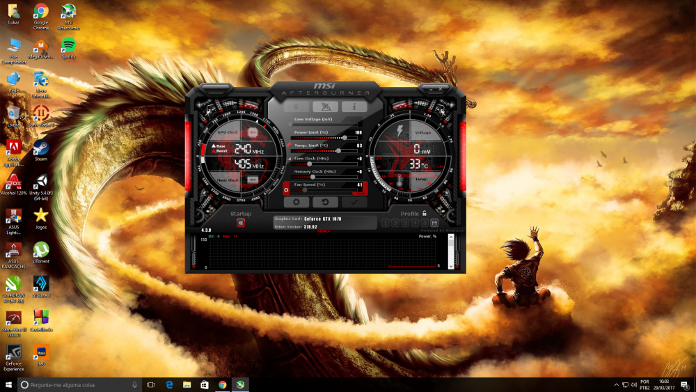Click the fan speed gear icon
The image size is (696, 392).
click(x=286, y=189)
